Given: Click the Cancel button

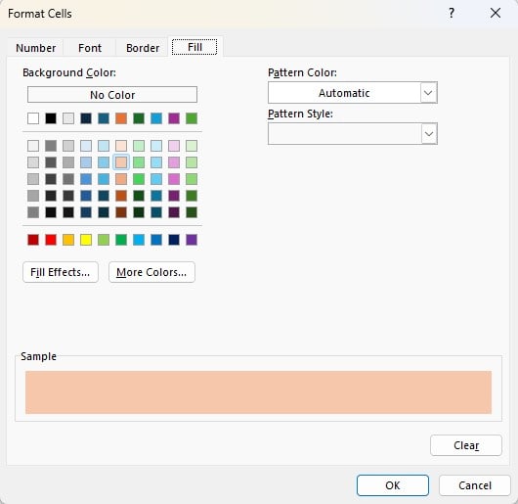Looking at the screenshot, I should pos(474,485).
